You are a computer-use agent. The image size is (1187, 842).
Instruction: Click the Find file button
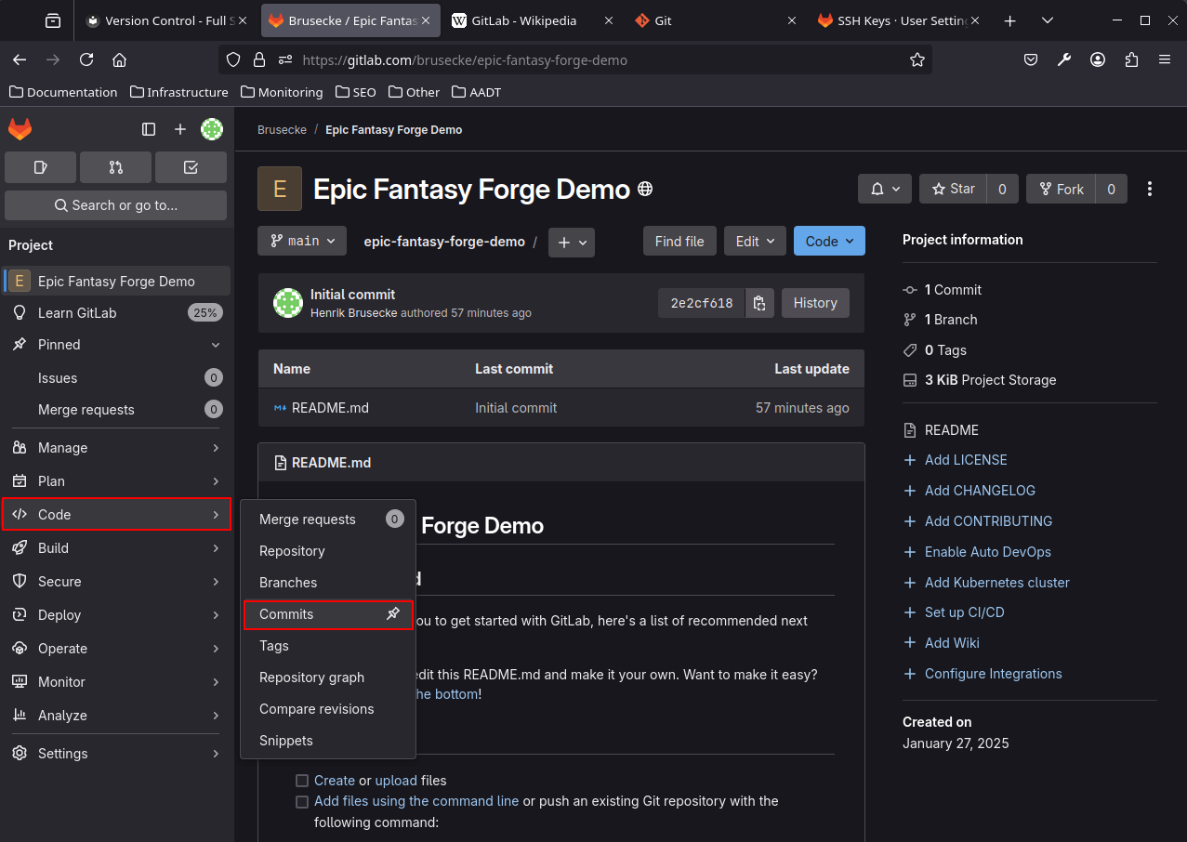(x=679, y=241)
